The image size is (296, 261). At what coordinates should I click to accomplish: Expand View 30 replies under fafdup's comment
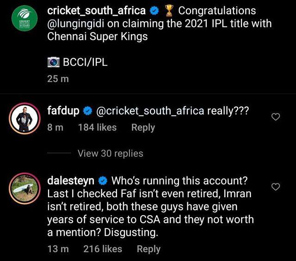click(x=111, y=153)
